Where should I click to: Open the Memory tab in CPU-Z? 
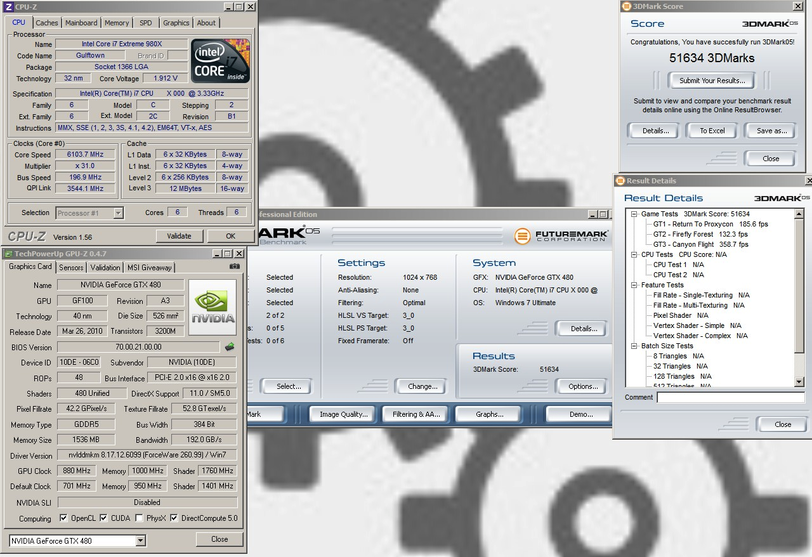[117, 23]
